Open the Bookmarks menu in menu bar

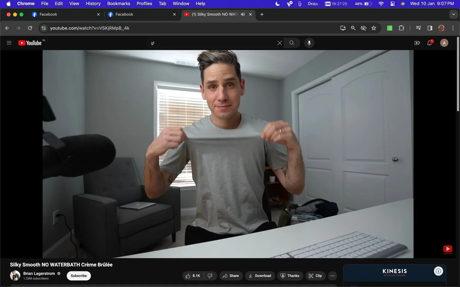click(119, 4)
